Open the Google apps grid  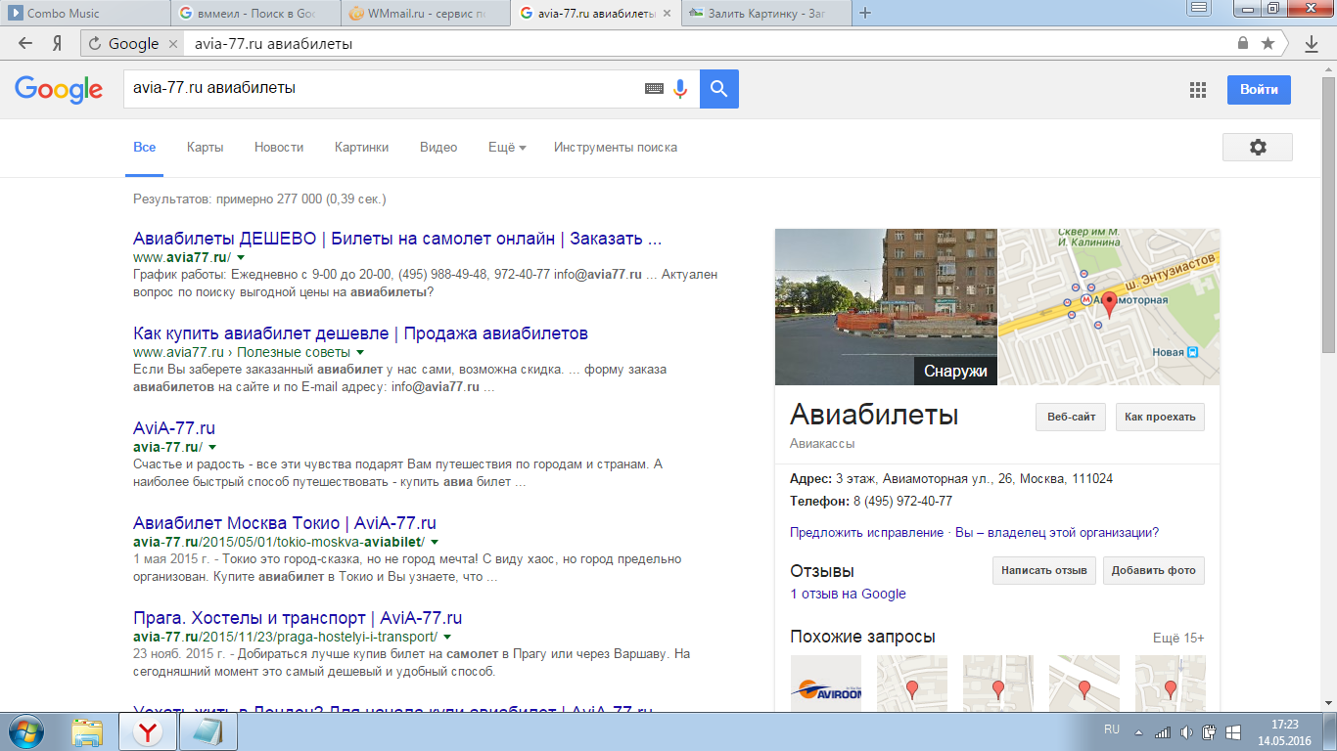[x=1197, y=90]
